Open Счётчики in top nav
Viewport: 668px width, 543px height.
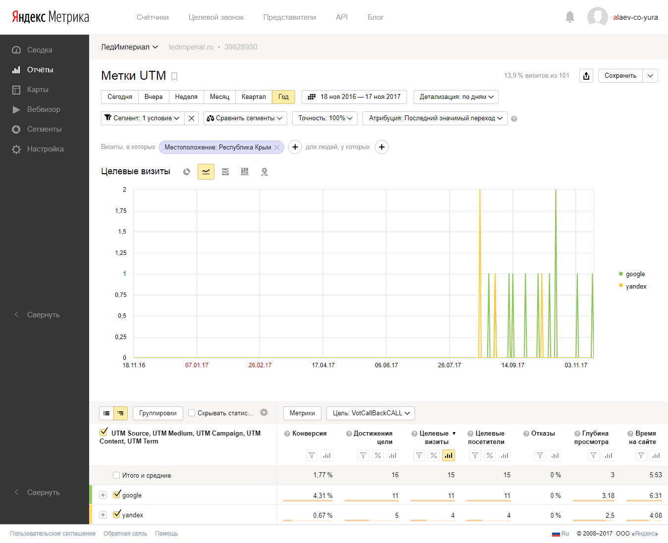[x=153, y=17]
